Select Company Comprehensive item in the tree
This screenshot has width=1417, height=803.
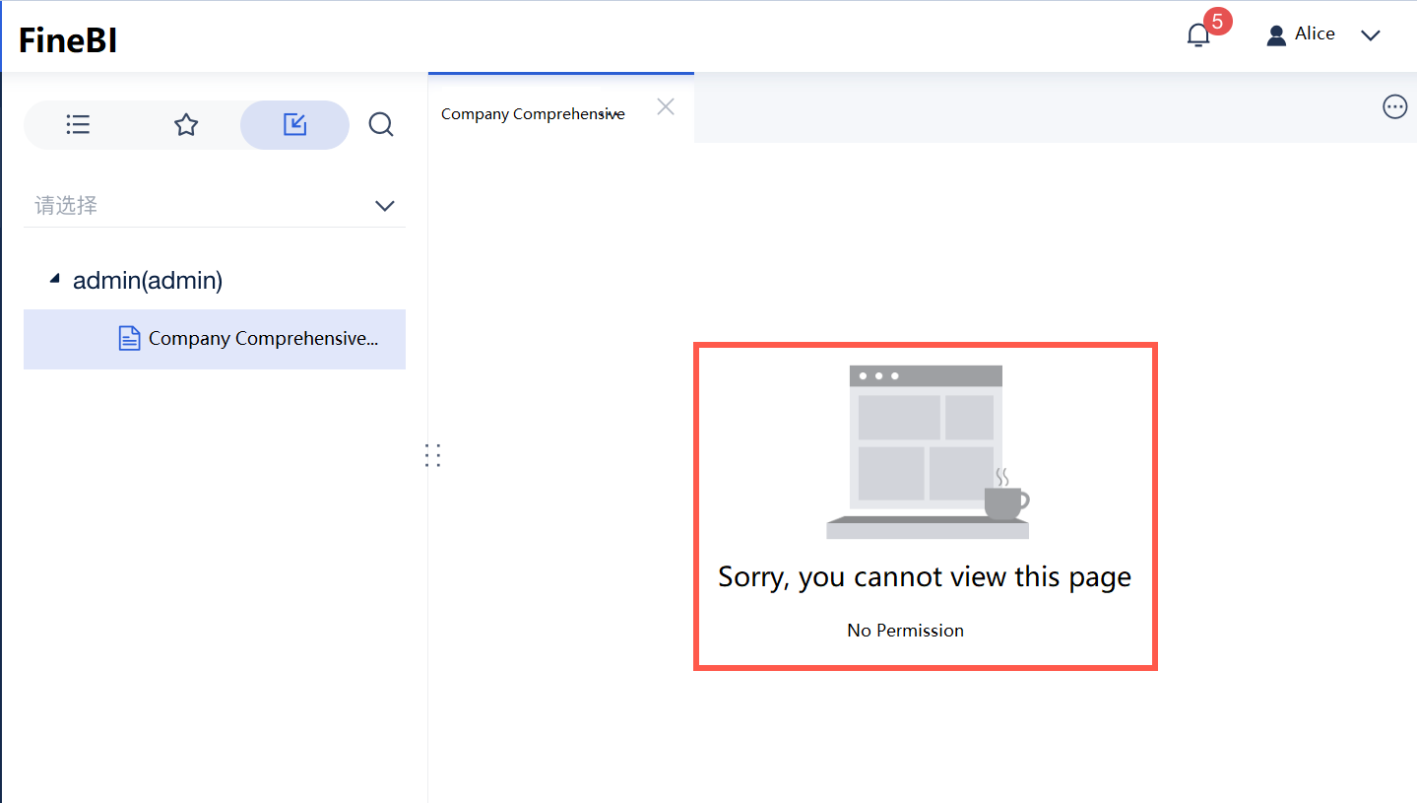click(263, 338)
